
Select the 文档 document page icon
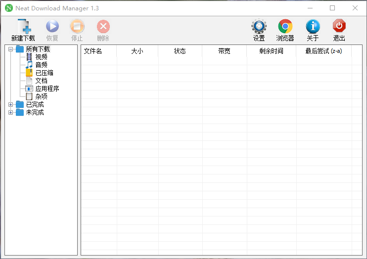coord(29,81)
